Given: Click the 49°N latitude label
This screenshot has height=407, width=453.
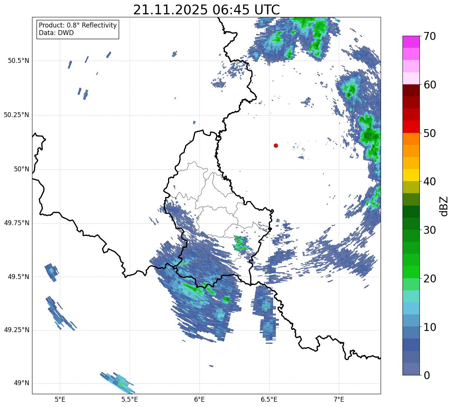Looking at the screenshot, I should [x=21, y=383].
